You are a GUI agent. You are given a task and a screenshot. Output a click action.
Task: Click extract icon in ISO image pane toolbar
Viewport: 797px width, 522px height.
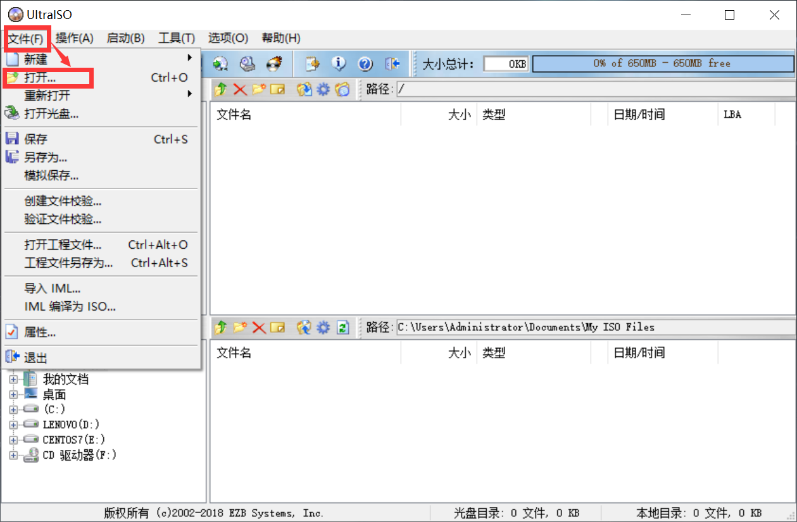(x=304, y=89)
